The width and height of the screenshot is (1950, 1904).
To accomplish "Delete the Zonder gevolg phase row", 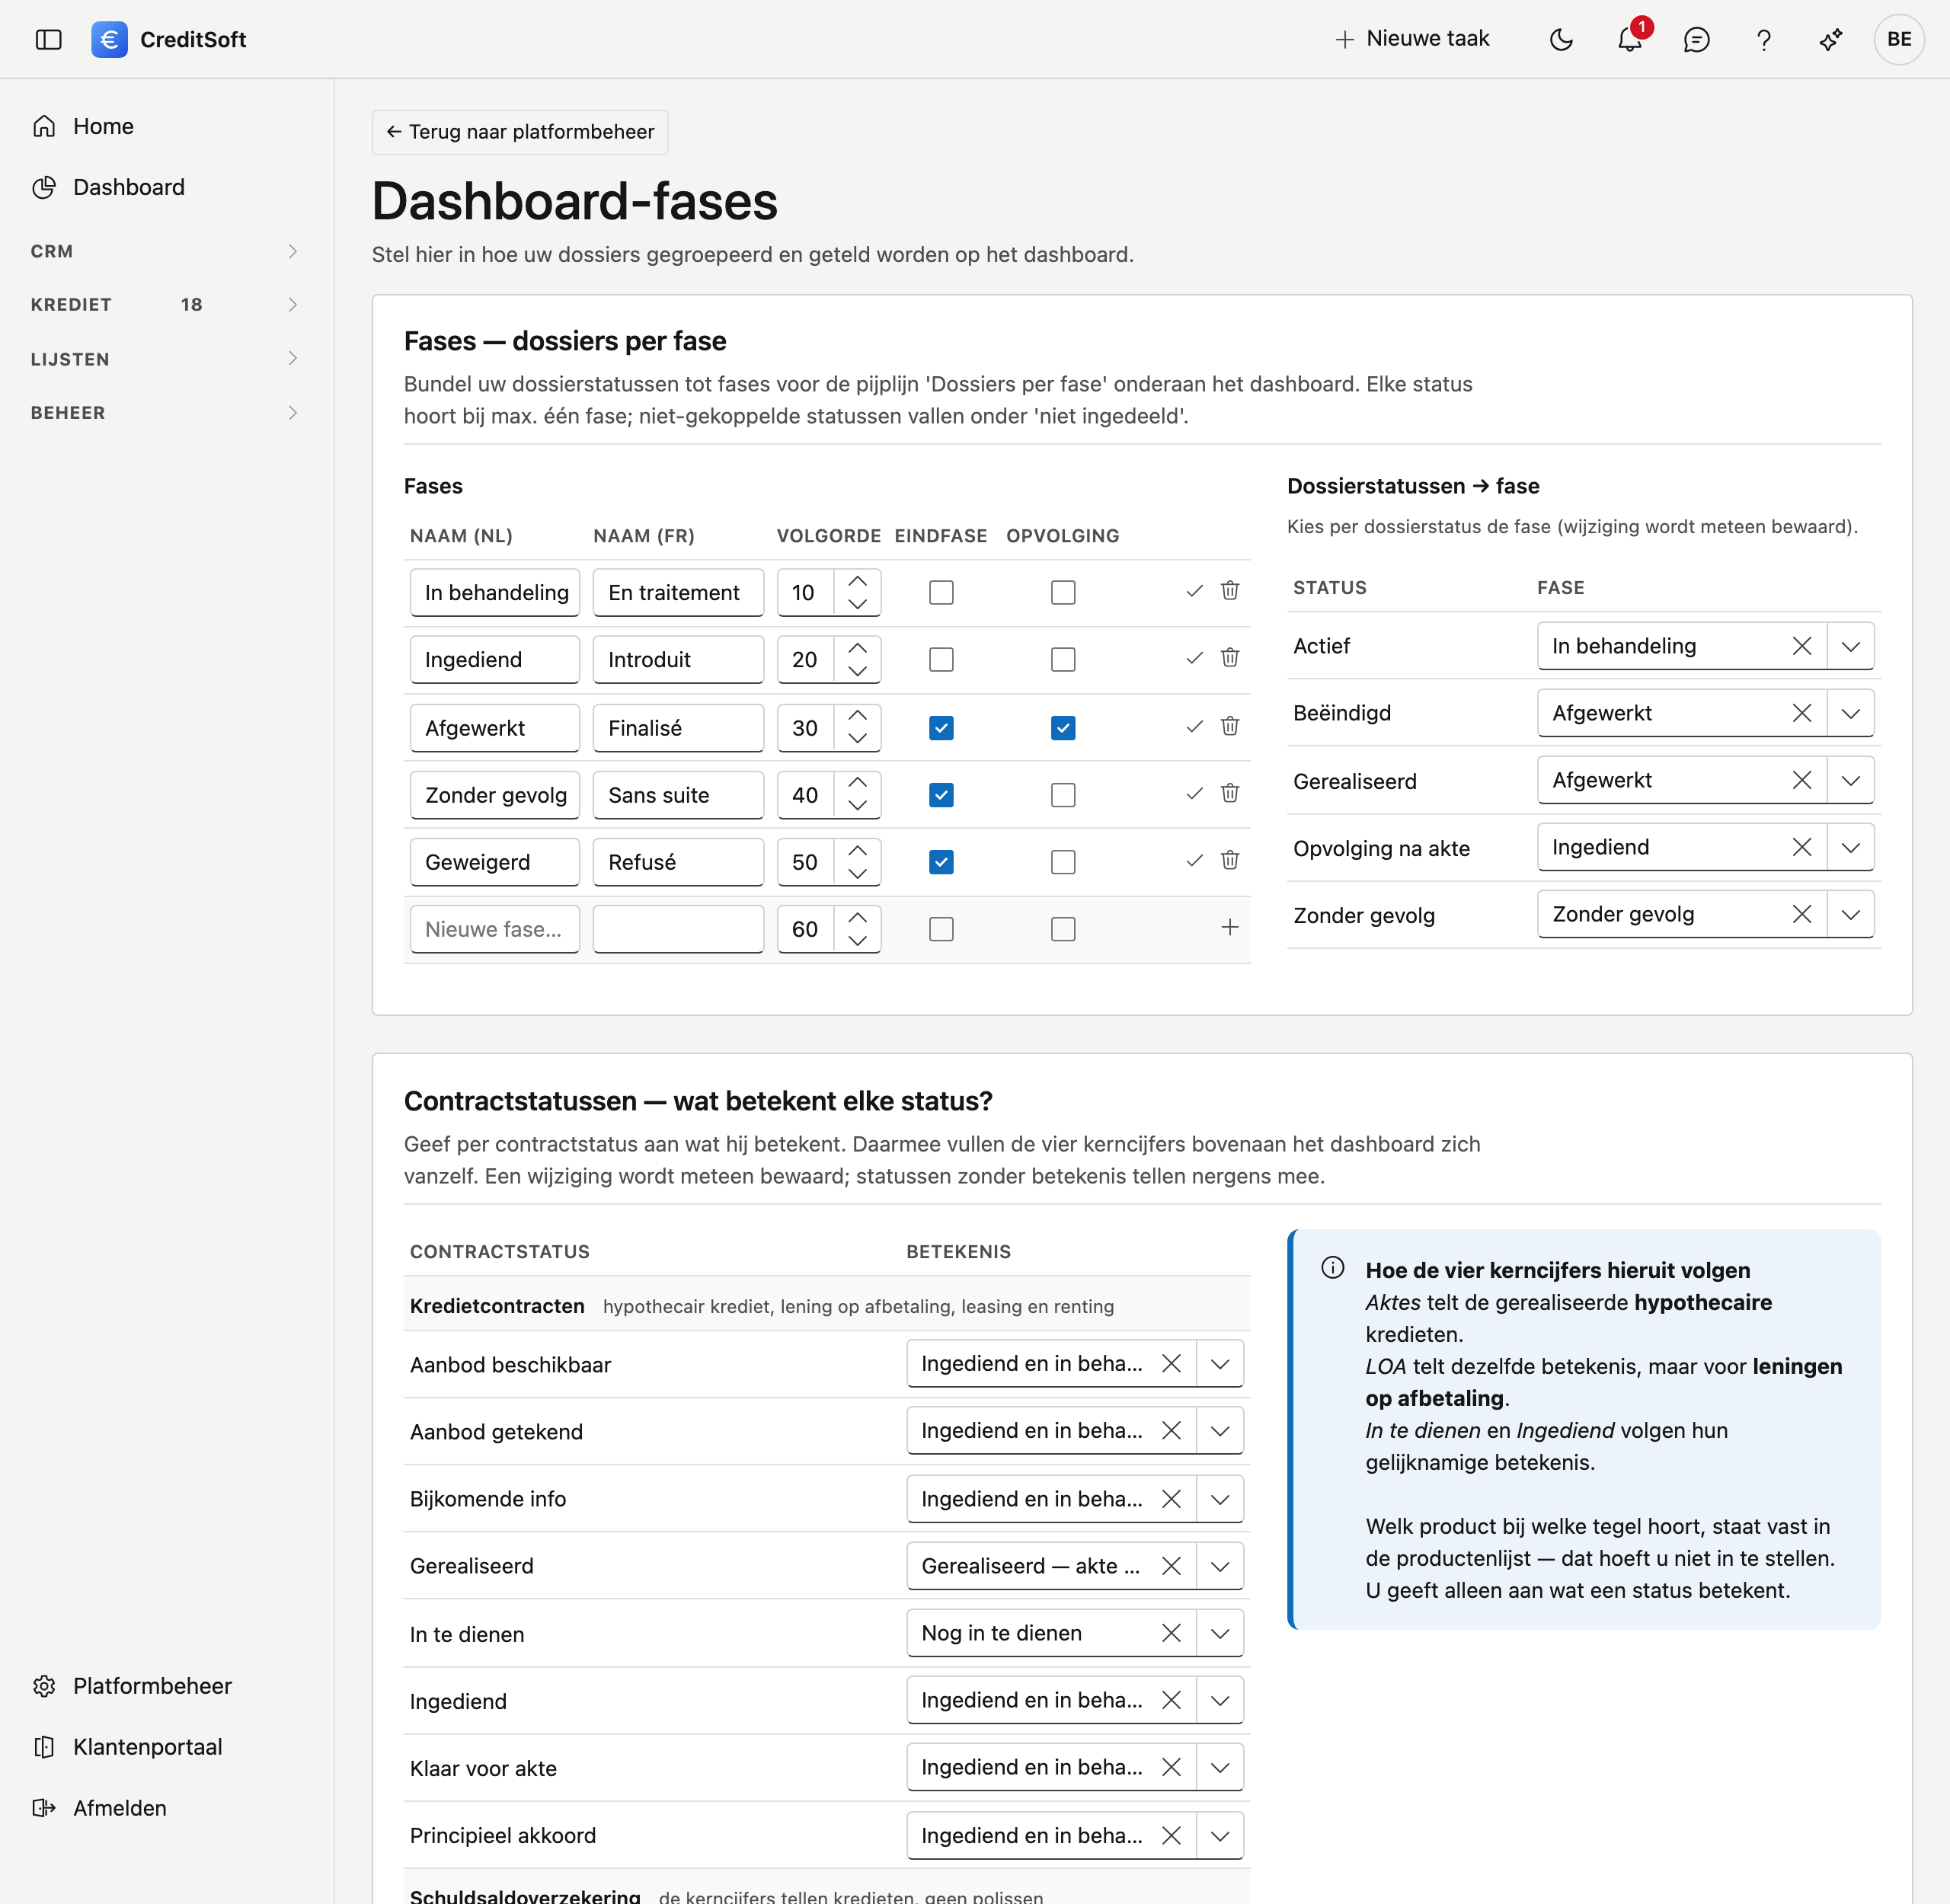I will 1230,793.
